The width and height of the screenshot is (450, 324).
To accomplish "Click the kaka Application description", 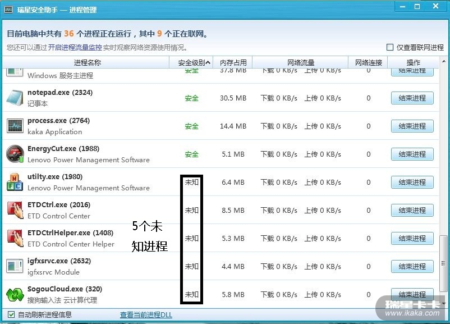I will [55, 132].
